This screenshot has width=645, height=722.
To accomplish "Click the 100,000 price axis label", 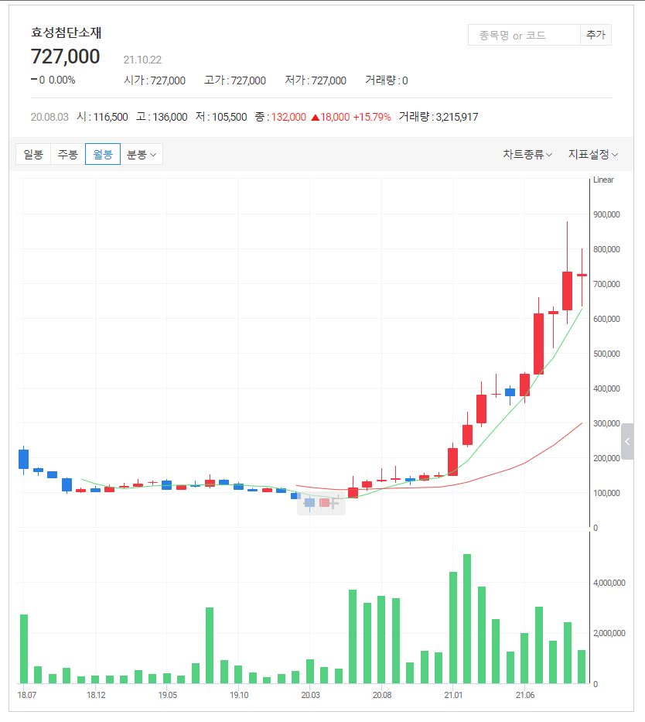I will coord(606,493).
